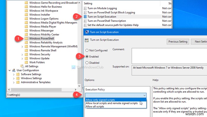Click the Next Setting button
Image resolution: width=207 pixels, height=117 pixels.
coord(199,41)
